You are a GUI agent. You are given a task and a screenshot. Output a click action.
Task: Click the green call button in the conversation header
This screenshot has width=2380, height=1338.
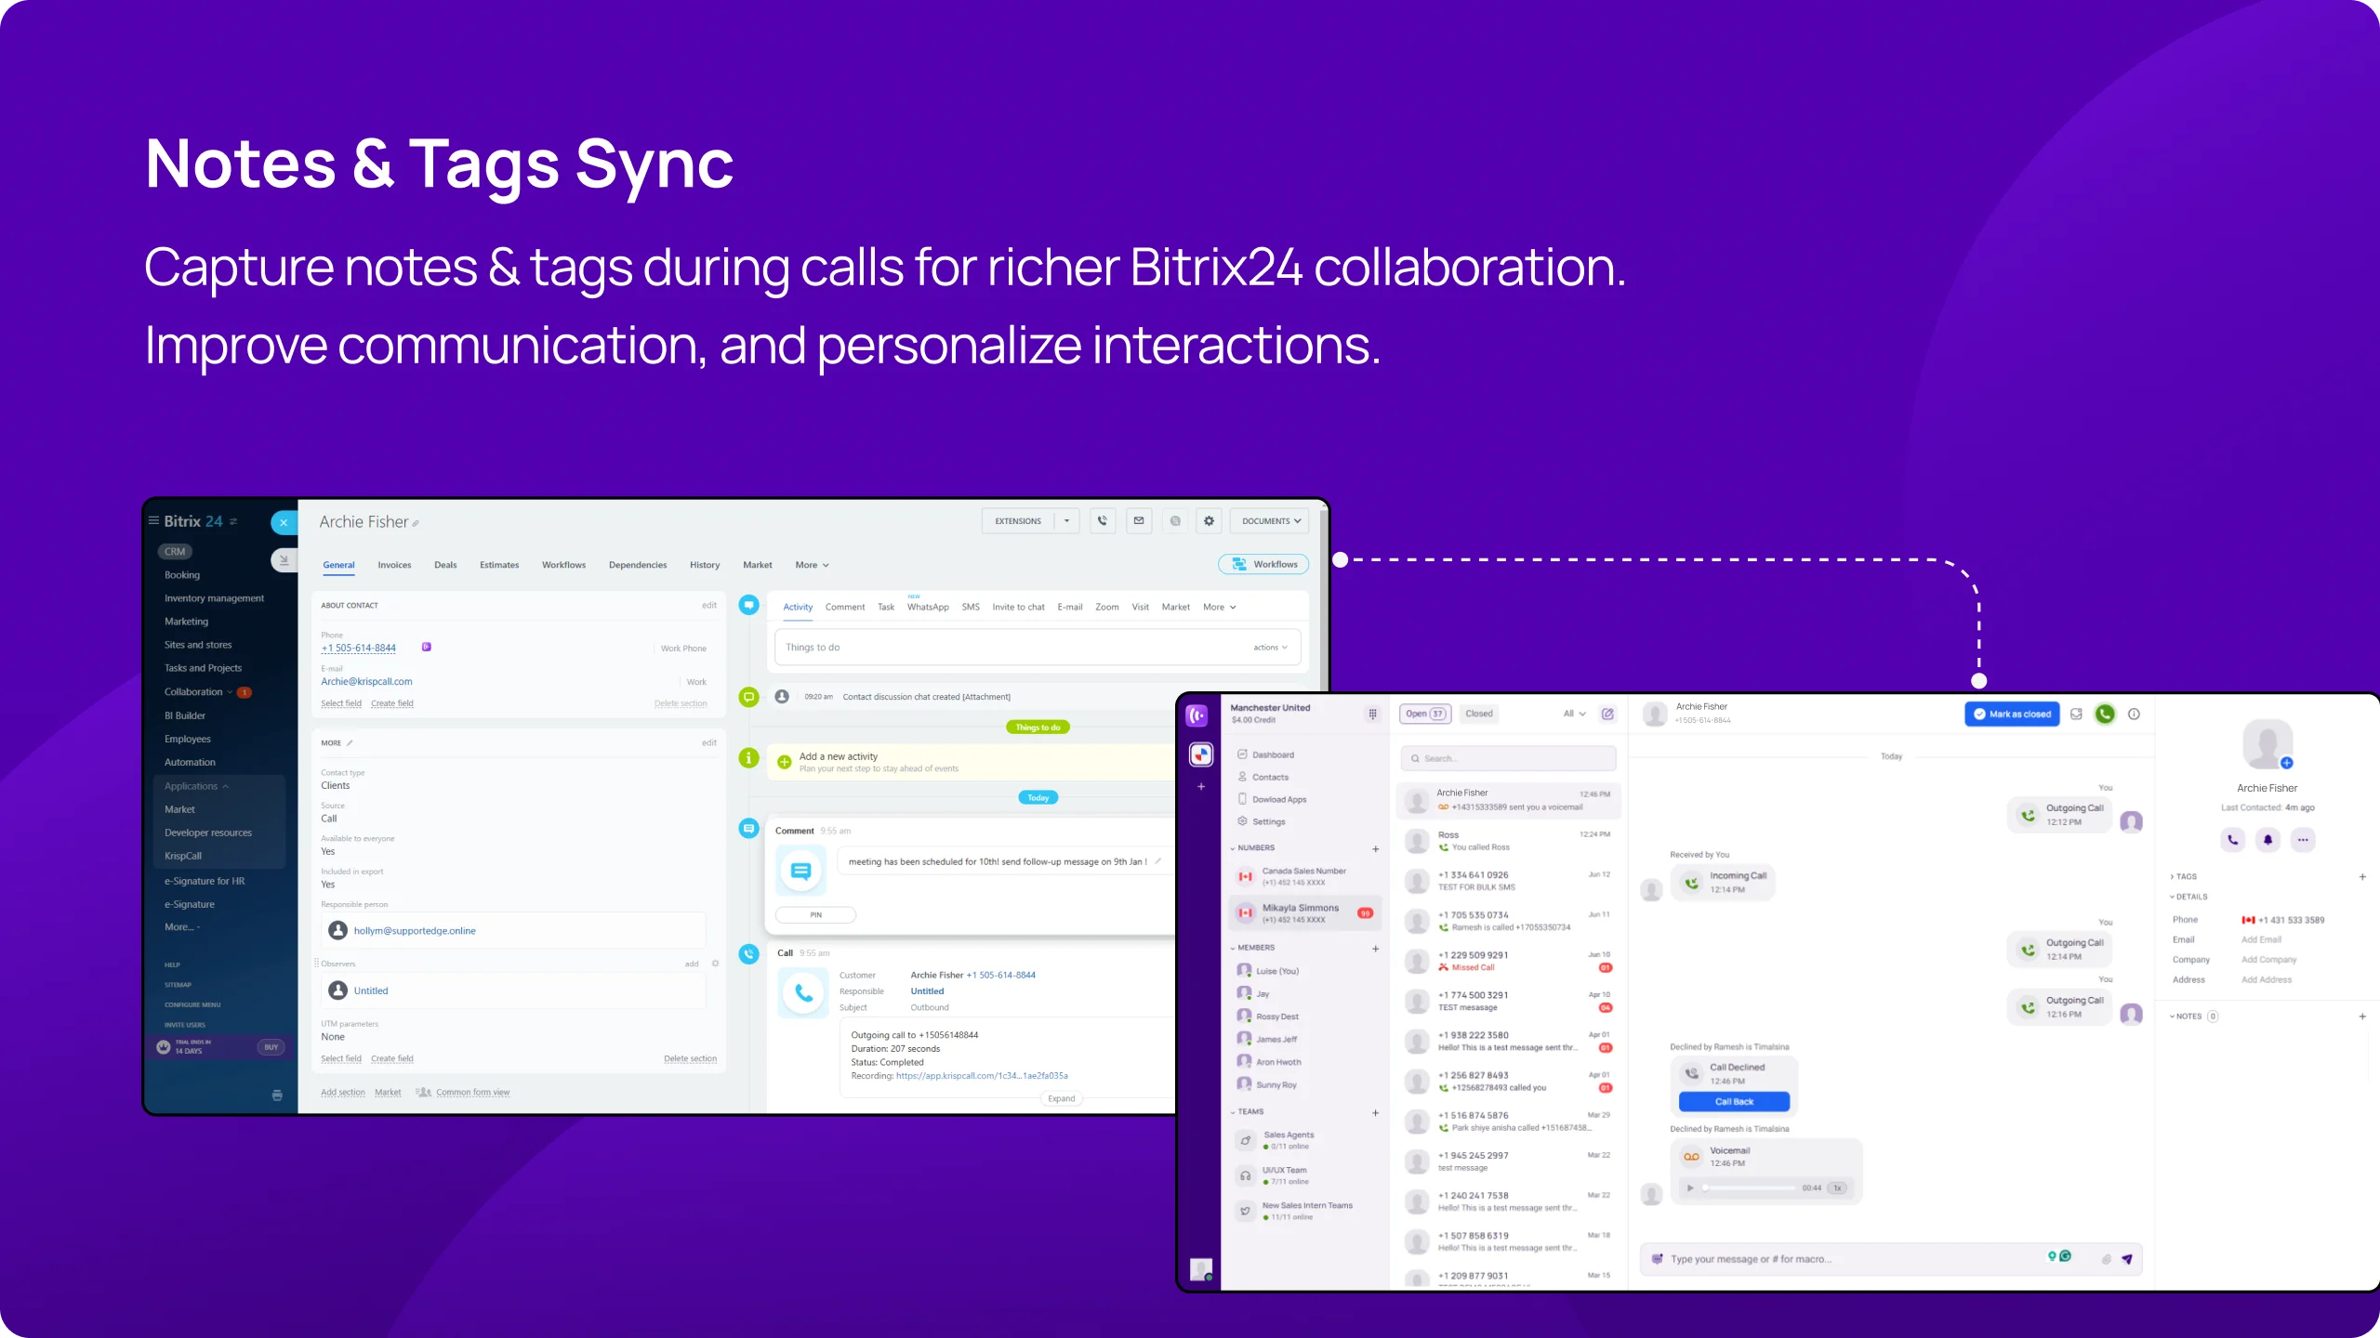coord(2105,714)
